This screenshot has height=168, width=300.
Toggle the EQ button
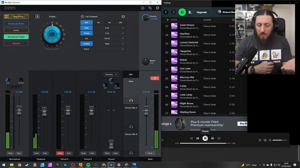click(86, 38)
